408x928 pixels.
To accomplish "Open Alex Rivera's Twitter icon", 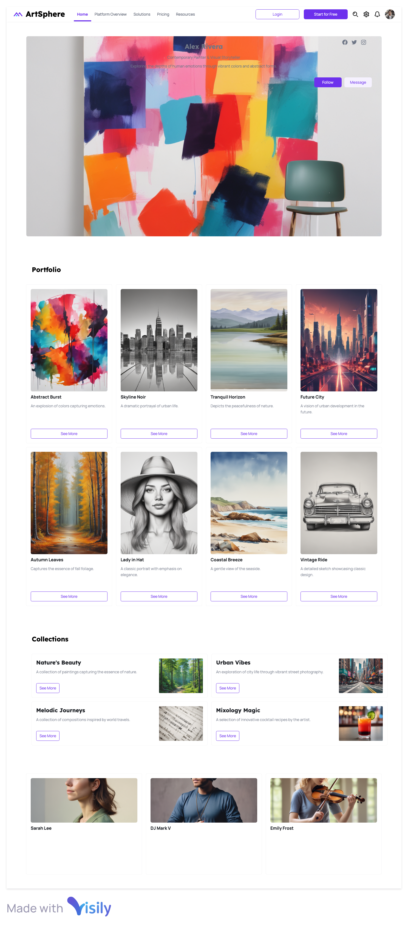I will coord(354,42).
